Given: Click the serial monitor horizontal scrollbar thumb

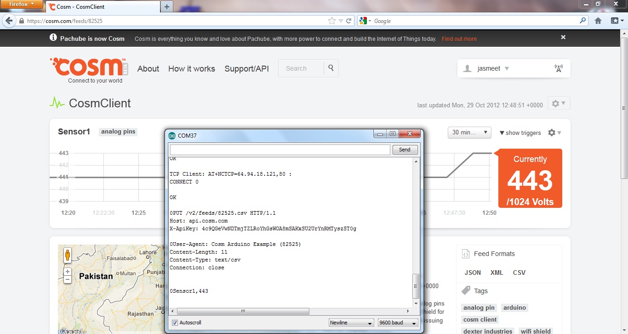Looking at the screenshot, I should click(x=244, y=311).
